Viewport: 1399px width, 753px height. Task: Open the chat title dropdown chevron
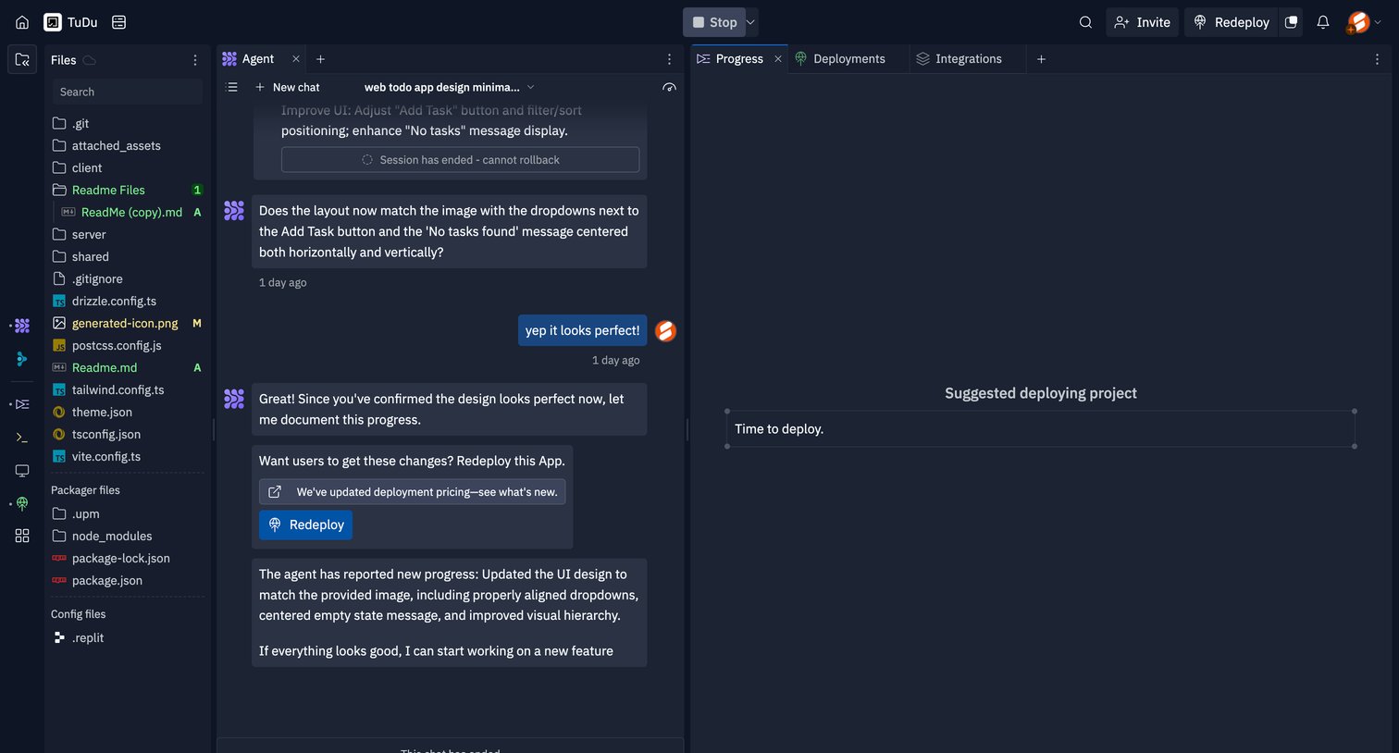[x=530, y=87]
